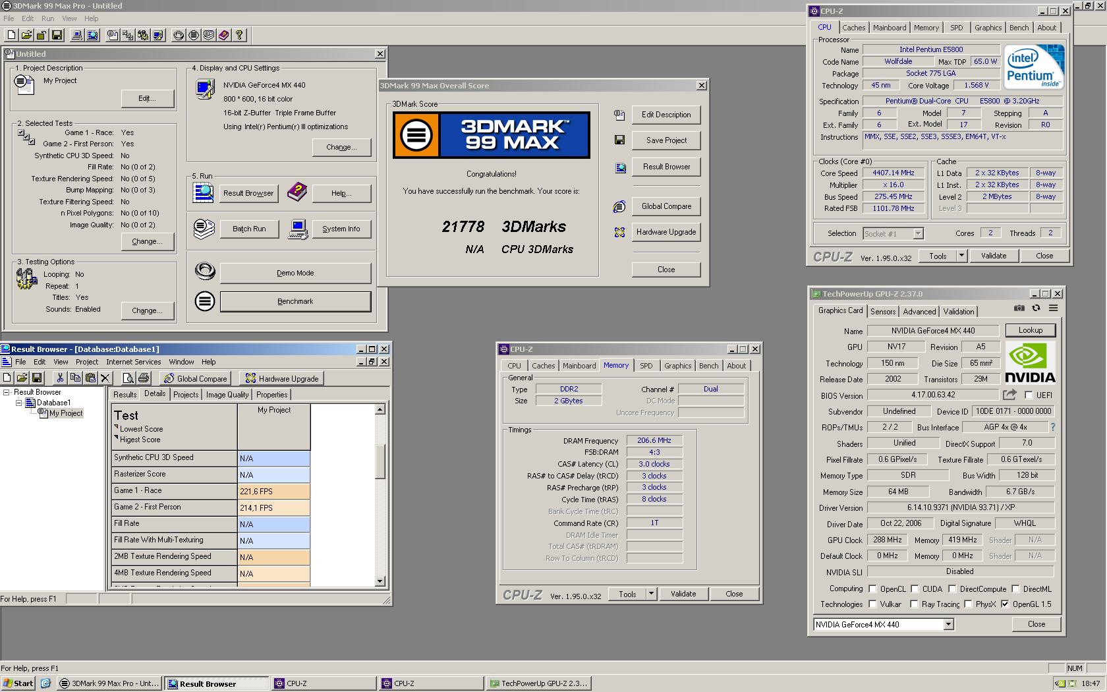The image size is (1107, 692).
Task: Click the Validate button in top CPU-Z window
Action: click(x=993, y=256)
